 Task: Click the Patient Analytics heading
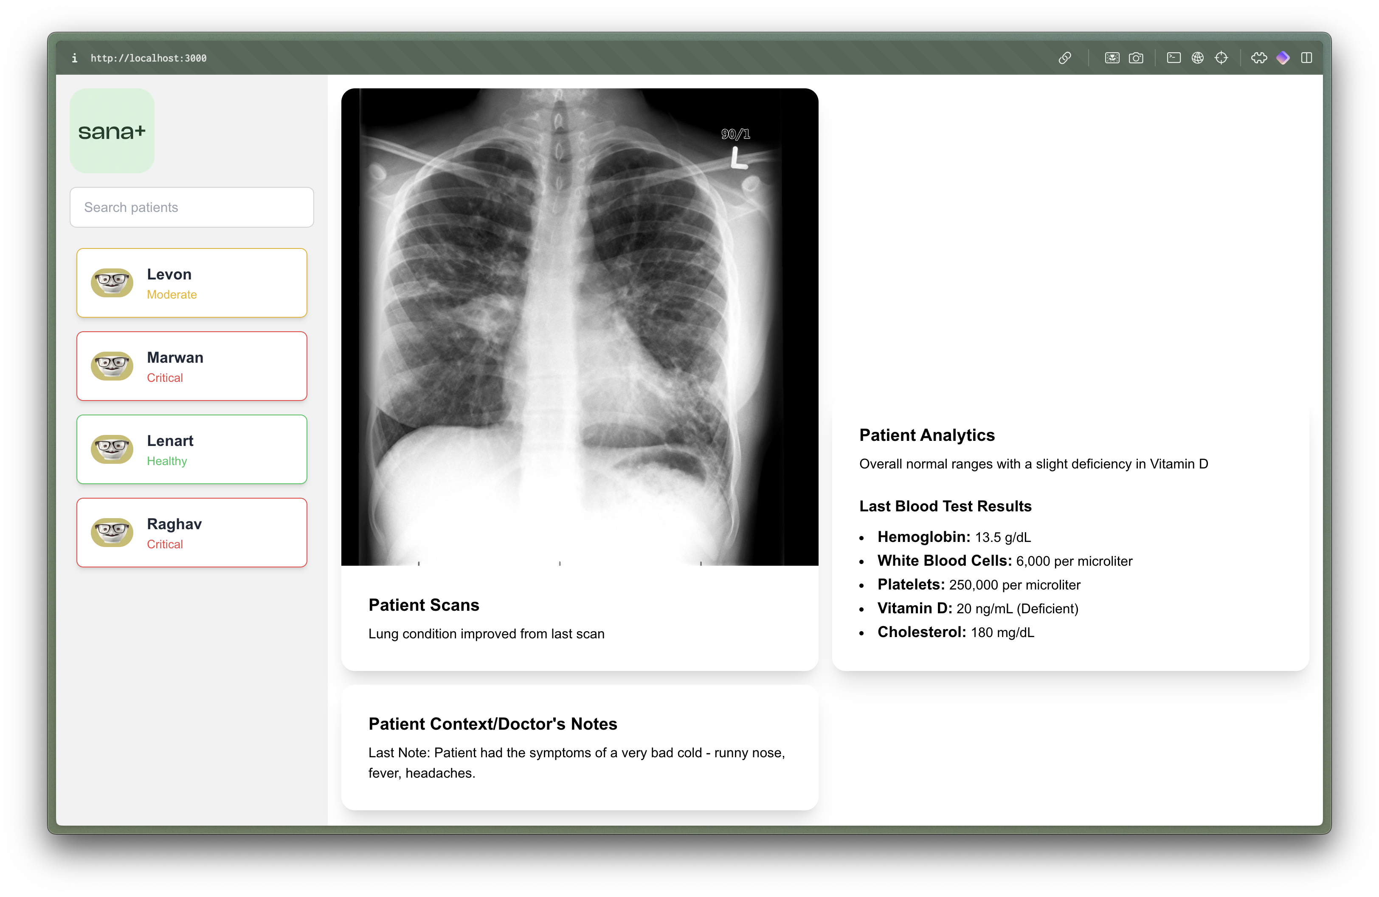(926, 435)
